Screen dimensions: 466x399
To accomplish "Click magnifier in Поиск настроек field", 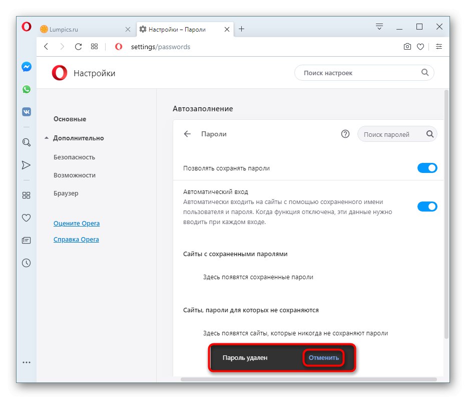I will click(425, 72).
